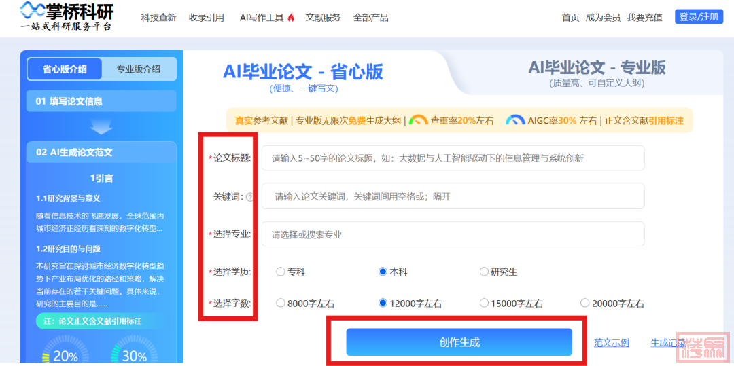Viewport: 734px width, 366px height.
Task: Click the down arrow between steps 01 and 02
Action: tap(101, 127)
